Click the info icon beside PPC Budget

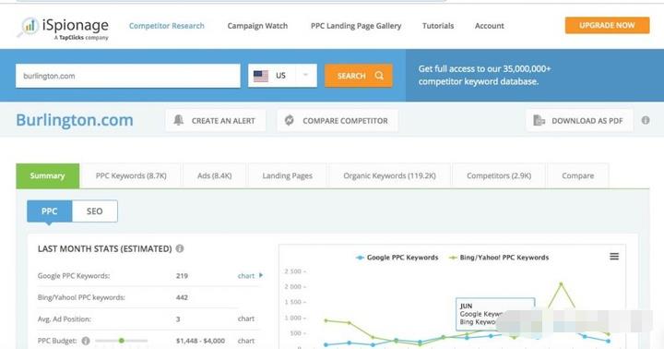click(86, 341)
